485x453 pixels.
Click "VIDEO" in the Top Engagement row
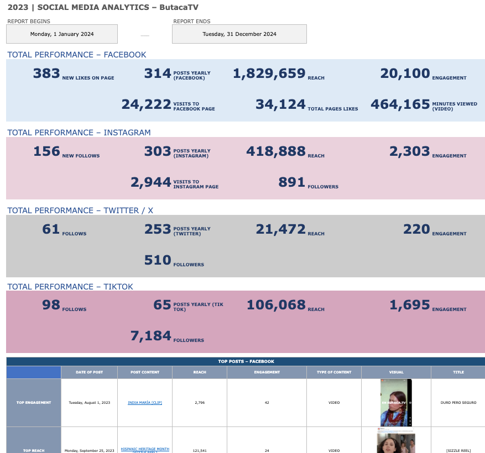point(334,403)
